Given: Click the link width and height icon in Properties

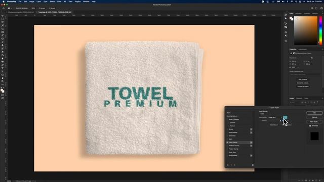Looking at the screenshot, I should click(x=312, y=58).
